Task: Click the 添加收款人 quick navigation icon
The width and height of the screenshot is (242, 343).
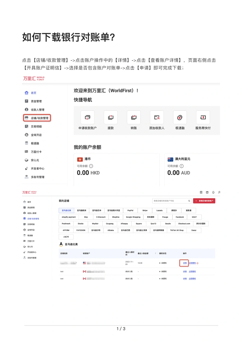Action: pos(157,117)
